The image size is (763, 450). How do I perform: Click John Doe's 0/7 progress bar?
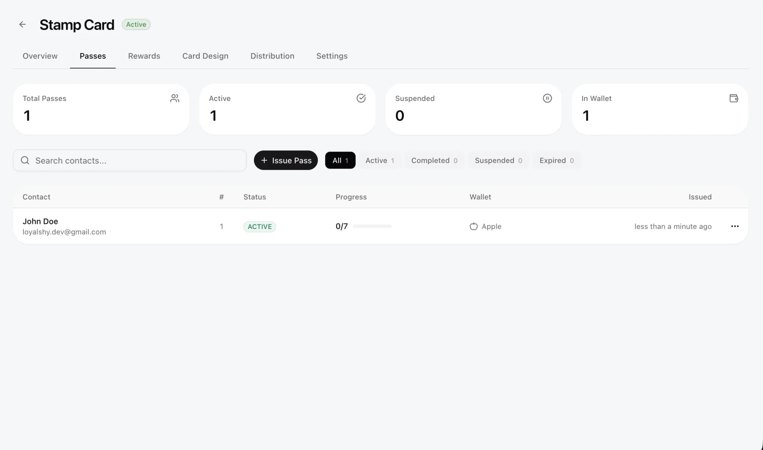372,226
